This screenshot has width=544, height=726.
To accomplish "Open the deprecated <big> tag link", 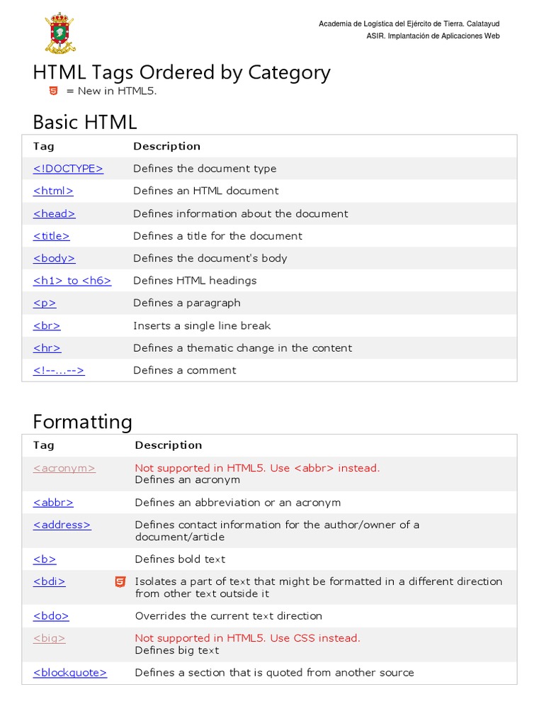I will tap(49, 638).
